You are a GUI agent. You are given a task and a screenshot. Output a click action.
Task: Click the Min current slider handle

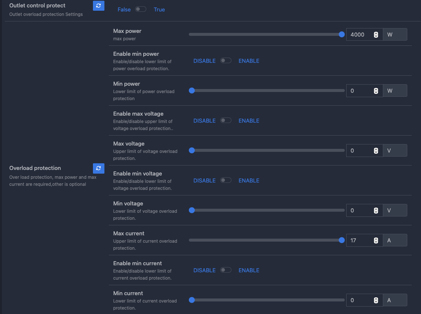(192, 300)
